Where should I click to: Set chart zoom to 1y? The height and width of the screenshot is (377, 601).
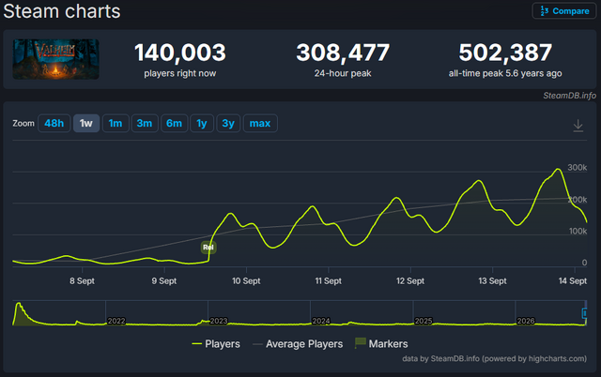point(202,123)
